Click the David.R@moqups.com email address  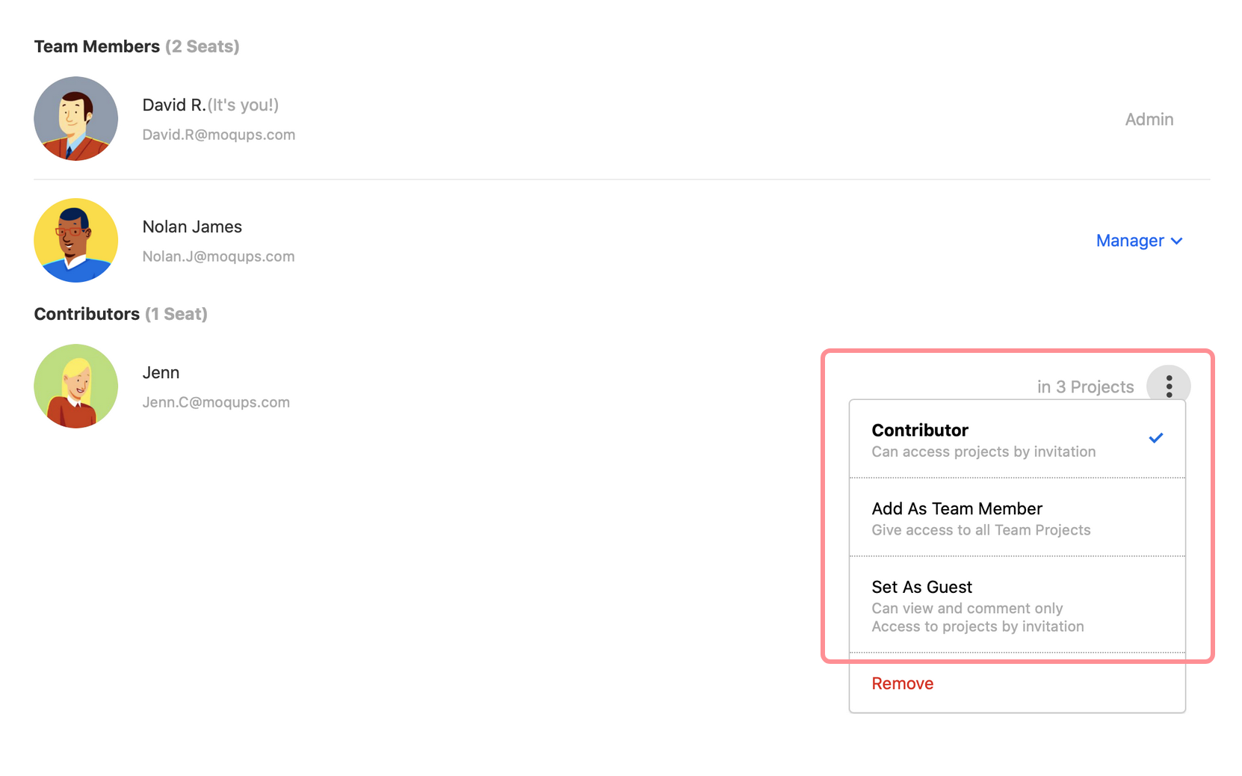coord(219,135)
